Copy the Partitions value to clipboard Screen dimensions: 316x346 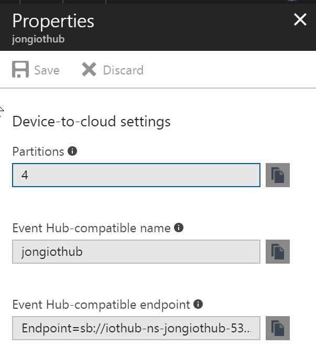[x=278, y=175]
